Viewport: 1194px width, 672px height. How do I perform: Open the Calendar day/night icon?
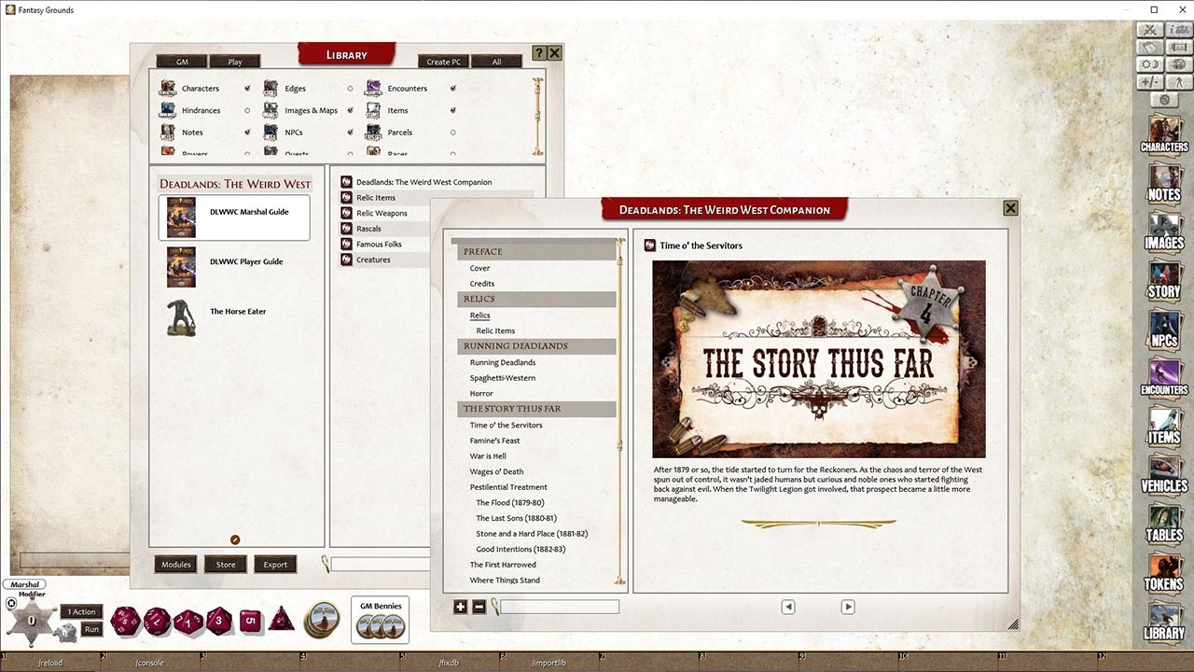[x=1150, y=64]
